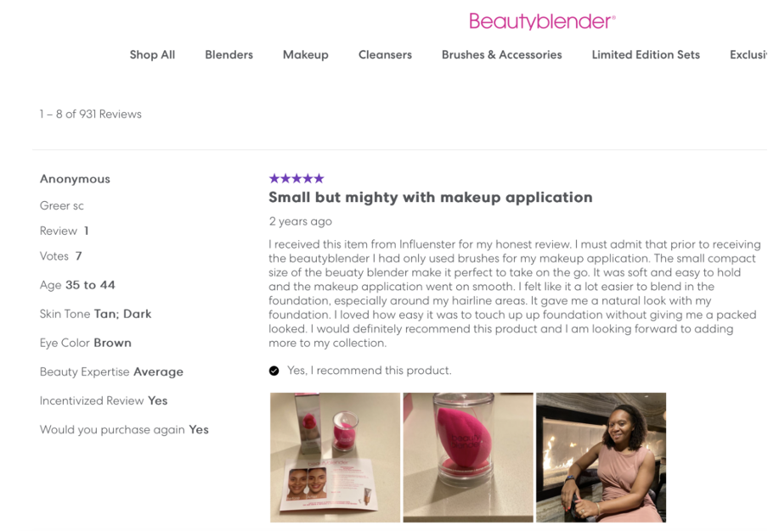
Task: Open the reviewer portrait thumbnail
Action: click(x=601, y=458)
